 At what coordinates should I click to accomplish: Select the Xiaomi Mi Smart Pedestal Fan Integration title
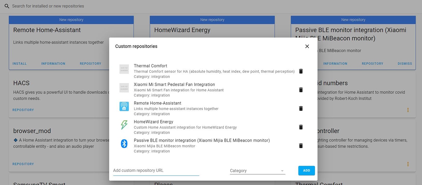point(174,85)
